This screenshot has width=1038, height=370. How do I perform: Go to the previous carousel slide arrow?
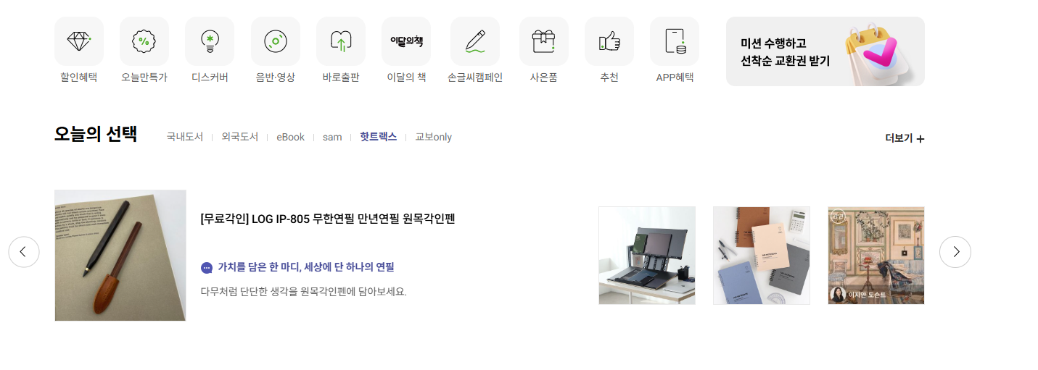click(24, 252)
